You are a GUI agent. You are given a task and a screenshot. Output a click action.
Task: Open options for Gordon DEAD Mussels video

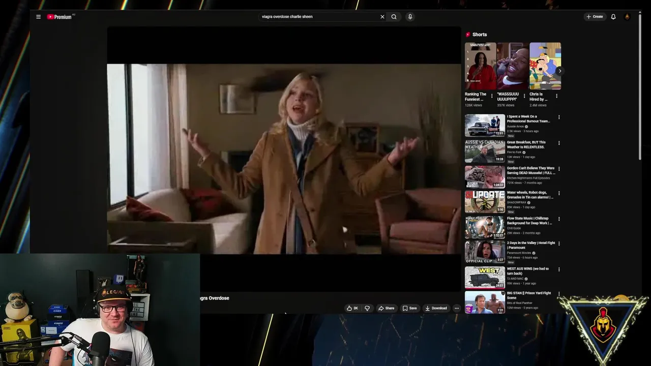click(x=559, y=168)
